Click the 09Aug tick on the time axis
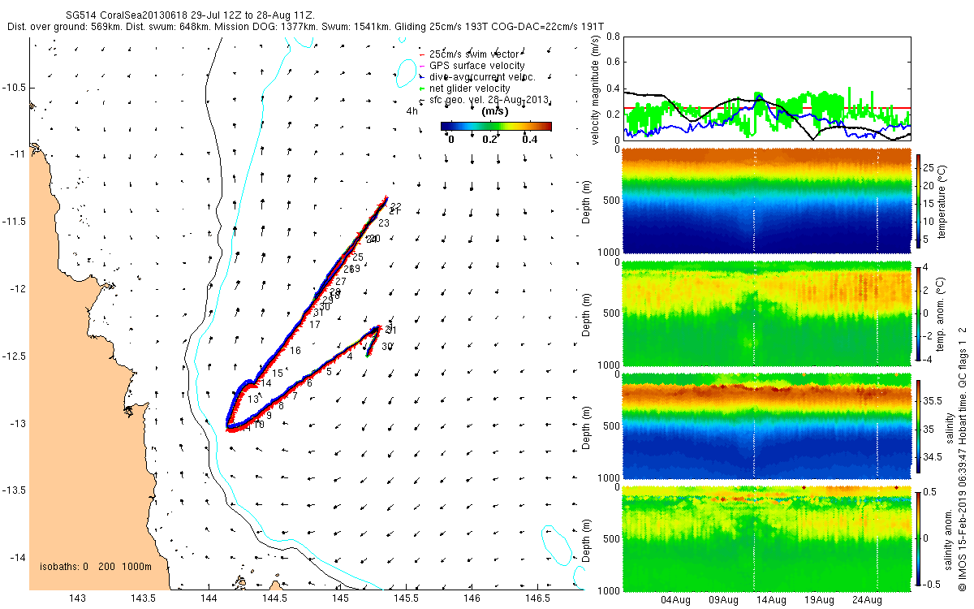974x609 pixels. point(723,600)
